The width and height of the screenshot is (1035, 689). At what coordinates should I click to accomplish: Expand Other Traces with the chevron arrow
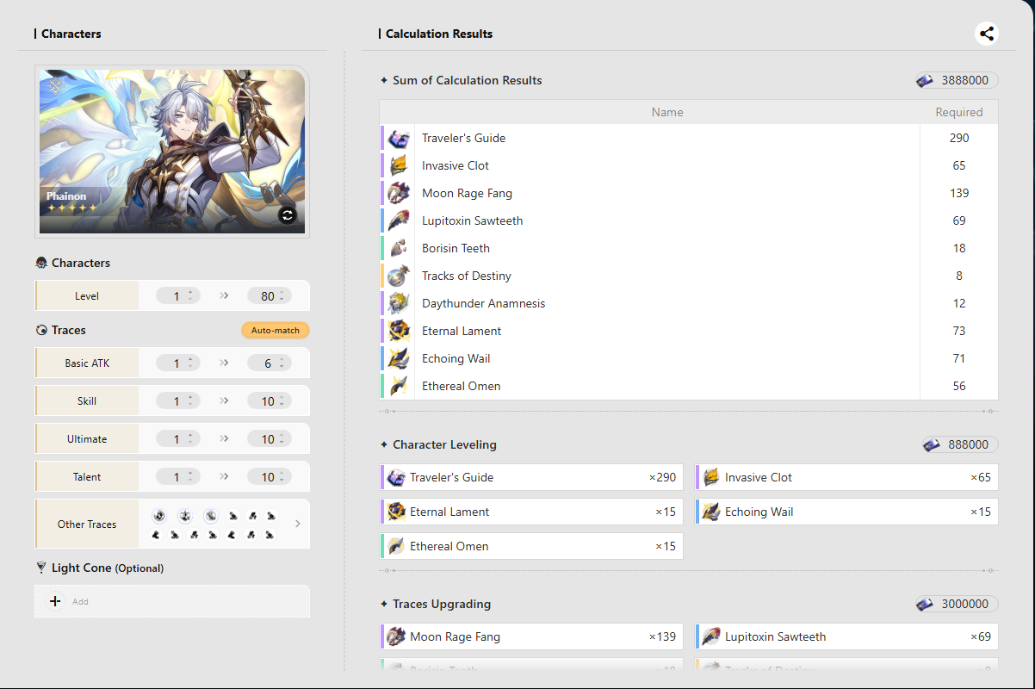[x=298, y=524]
